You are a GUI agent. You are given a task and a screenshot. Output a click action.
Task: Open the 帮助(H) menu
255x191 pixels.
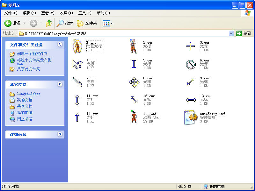(x=103, y=13)
